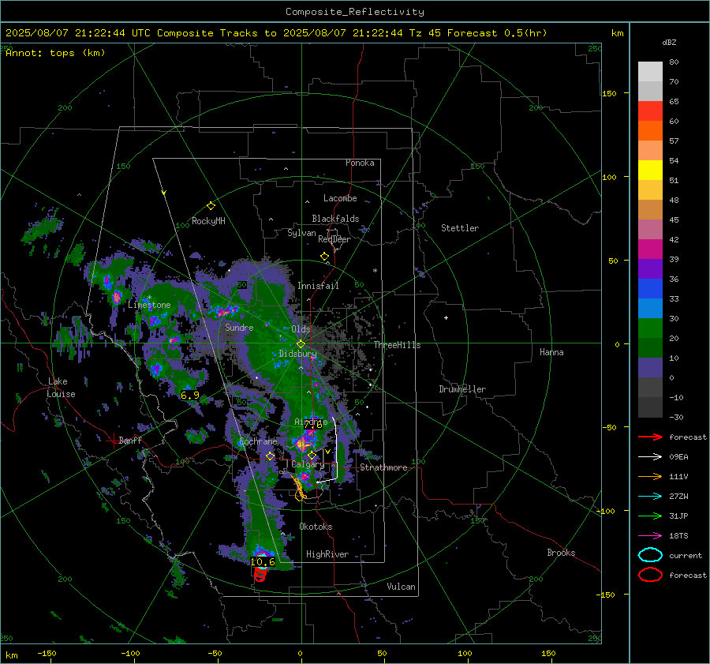Pick the bright yellow 51-54 dBZ swatch
The image size is (710, 664).
coord(650,171)
